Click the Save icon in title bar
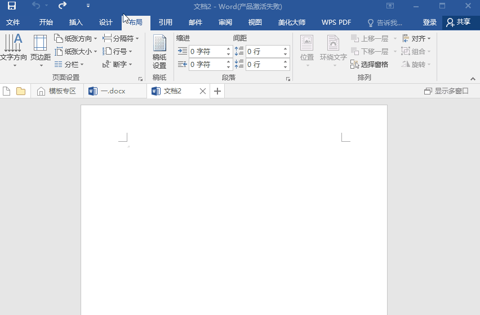Viewport: 480px width, 315px height. (11, 6)
